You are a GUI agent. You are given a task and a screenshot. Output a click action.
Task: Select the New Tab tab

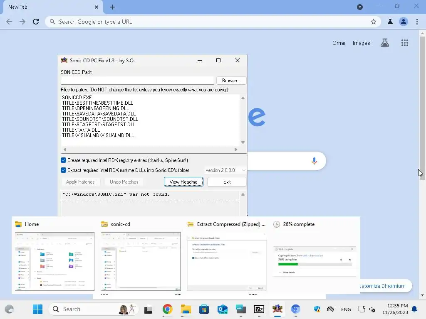pos(53,7)
